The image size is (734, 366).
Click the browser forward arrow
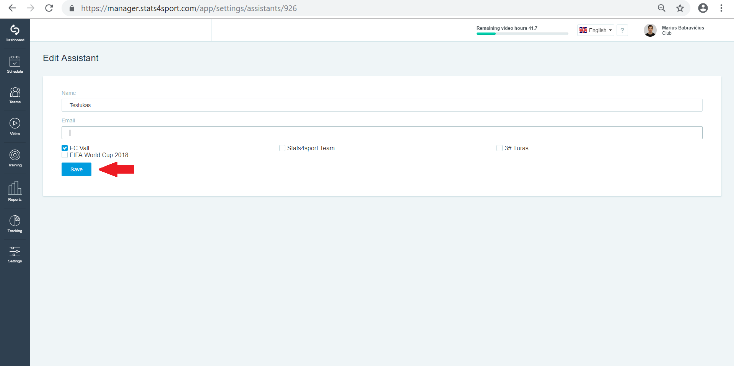[x=31, y=8]
